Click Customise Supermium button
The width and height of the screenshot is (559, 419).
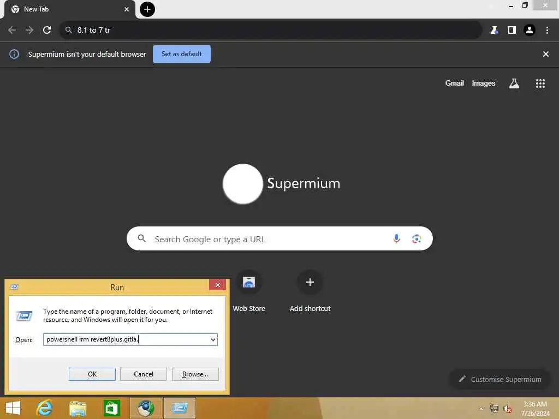tap(500, 379)
